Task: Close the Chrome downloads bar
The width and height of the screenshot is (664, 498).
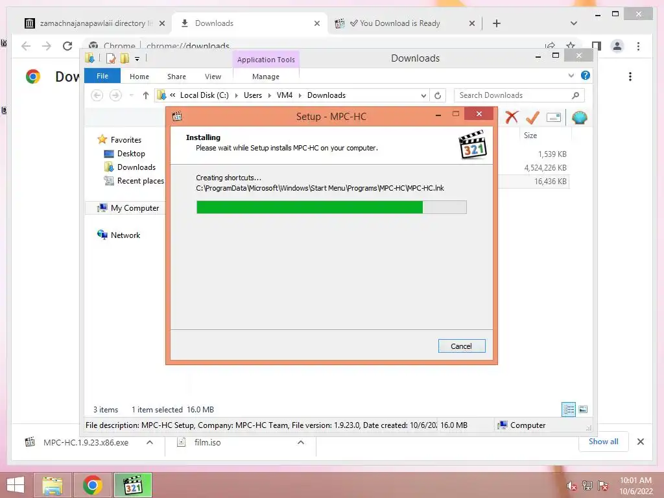Action: pos(640,442)
